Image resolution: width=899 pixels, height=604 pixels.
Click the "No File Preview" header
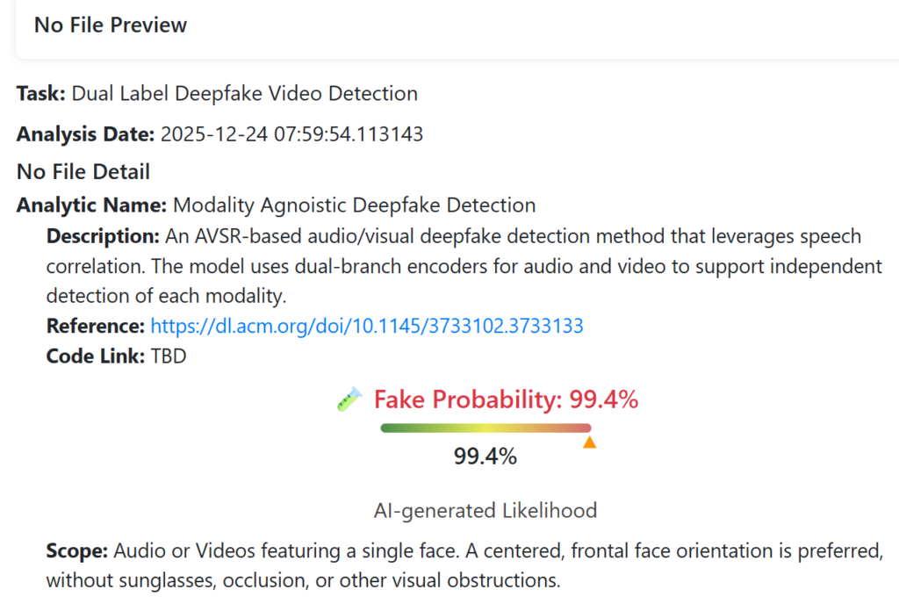click(111, 25)
